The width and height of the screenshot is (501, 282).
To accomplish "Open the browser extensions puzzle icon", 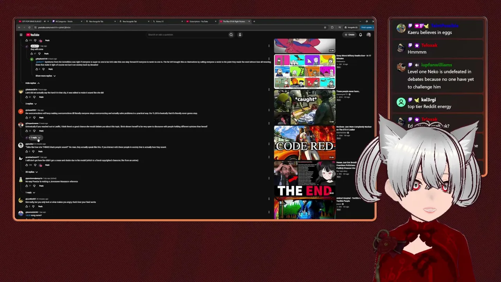I will coord(332,27).
